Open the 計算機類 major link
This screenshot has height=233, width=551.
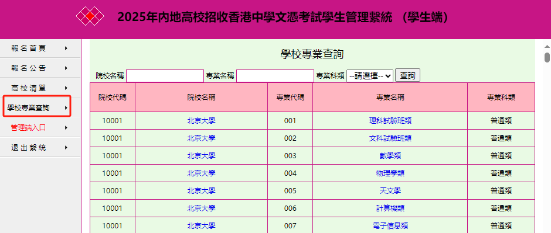pyautogui.click(x=390, y=208)
